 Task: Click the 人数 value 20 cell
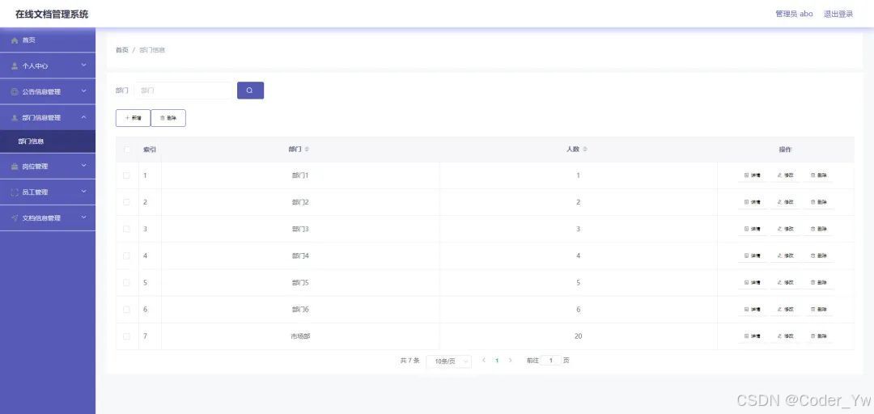coord(578,336)
